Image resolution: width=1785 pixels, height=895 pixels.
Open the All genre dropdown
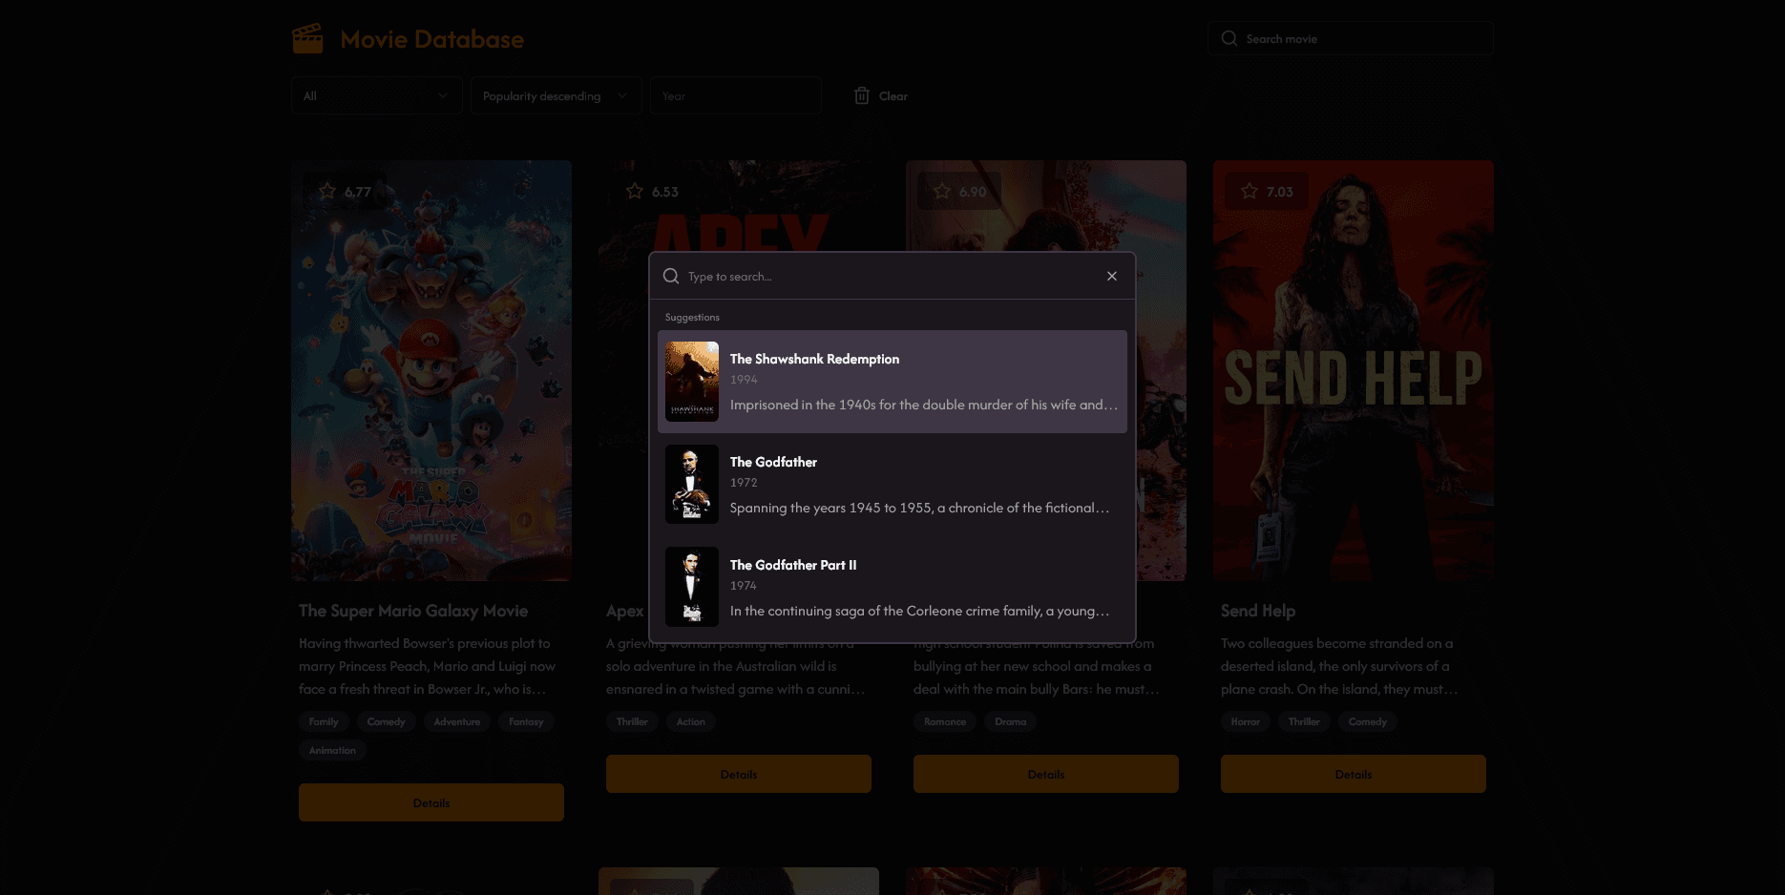(377, 95)
